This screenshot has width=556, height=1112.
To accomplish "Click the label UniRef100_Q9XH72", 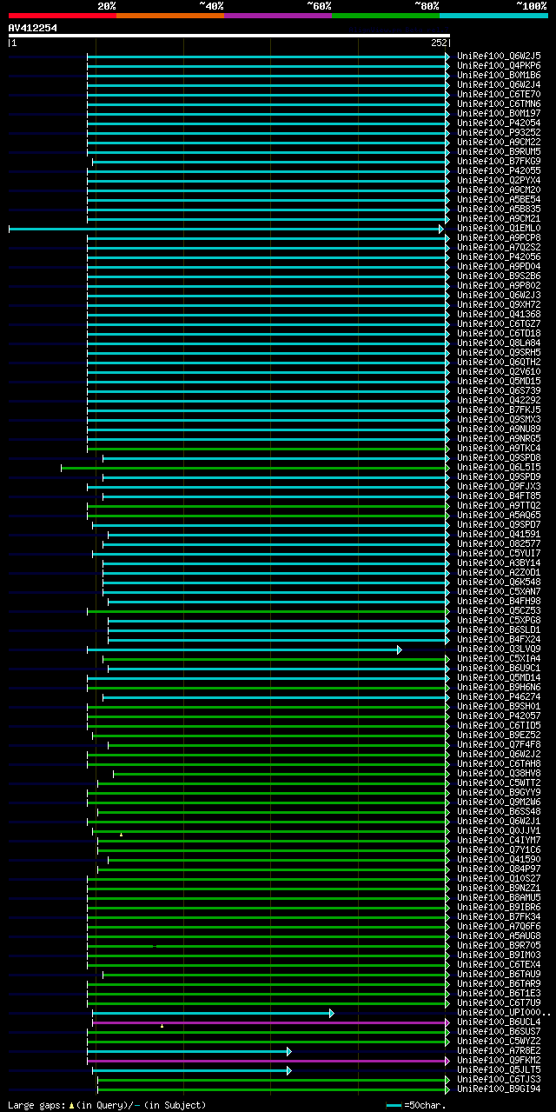I will point(499,304).
